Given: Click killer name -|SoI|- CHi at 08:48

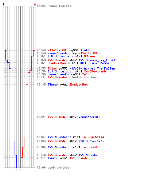Looking at the screenshot, I should pos(58,50).
